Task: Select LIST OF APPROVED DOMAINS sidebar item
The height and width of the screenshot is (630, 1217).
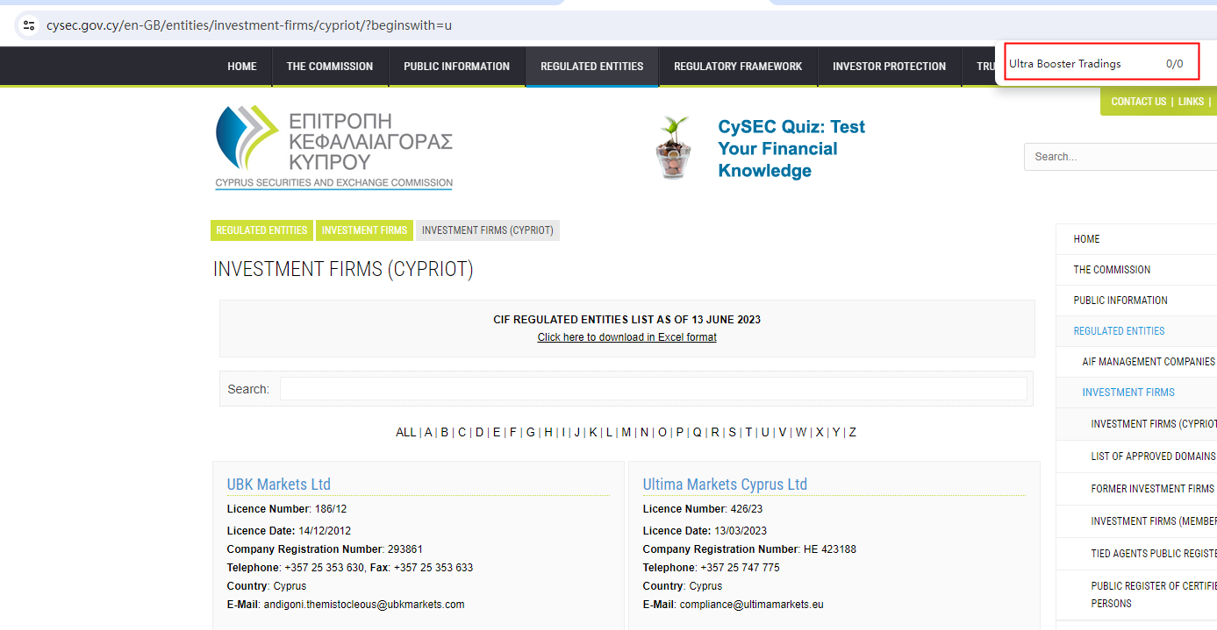Action: [x=1153, y=457]
